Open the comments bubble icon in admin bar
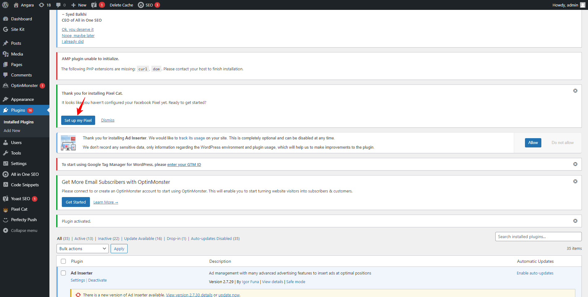Viewport: 588px width, 297px height. [x=58, y=5]
